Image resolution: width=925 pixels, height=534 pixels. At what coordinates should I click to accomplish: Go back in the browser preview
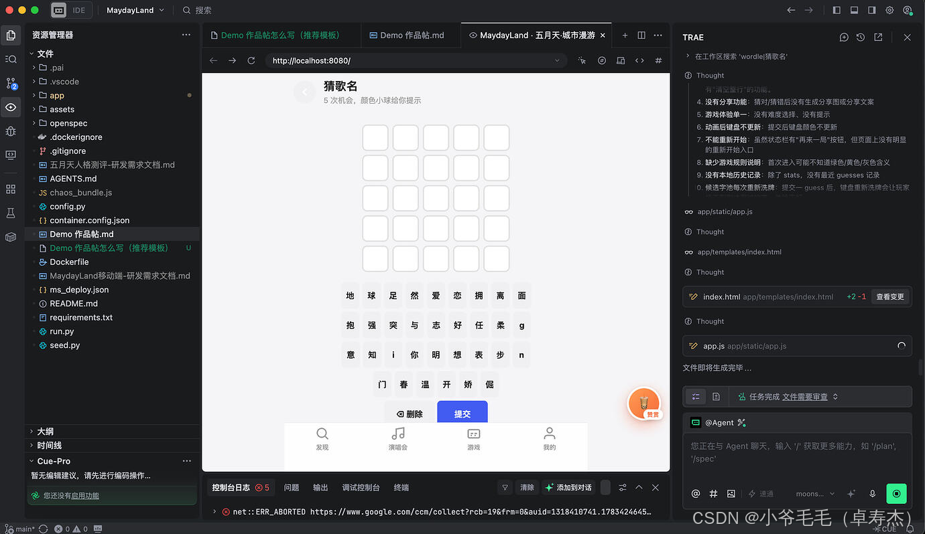[x=214, y=61]
